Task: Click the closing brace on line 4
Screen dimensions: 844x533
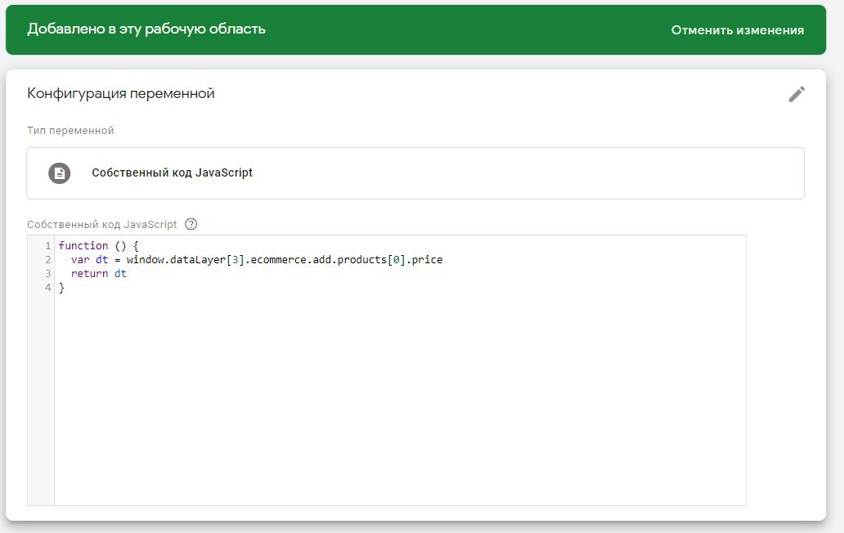Action: (62, 288)
